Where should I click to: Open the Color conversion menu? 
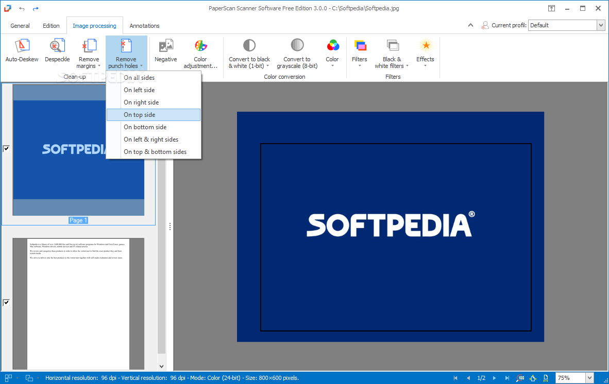click(332, 54)
